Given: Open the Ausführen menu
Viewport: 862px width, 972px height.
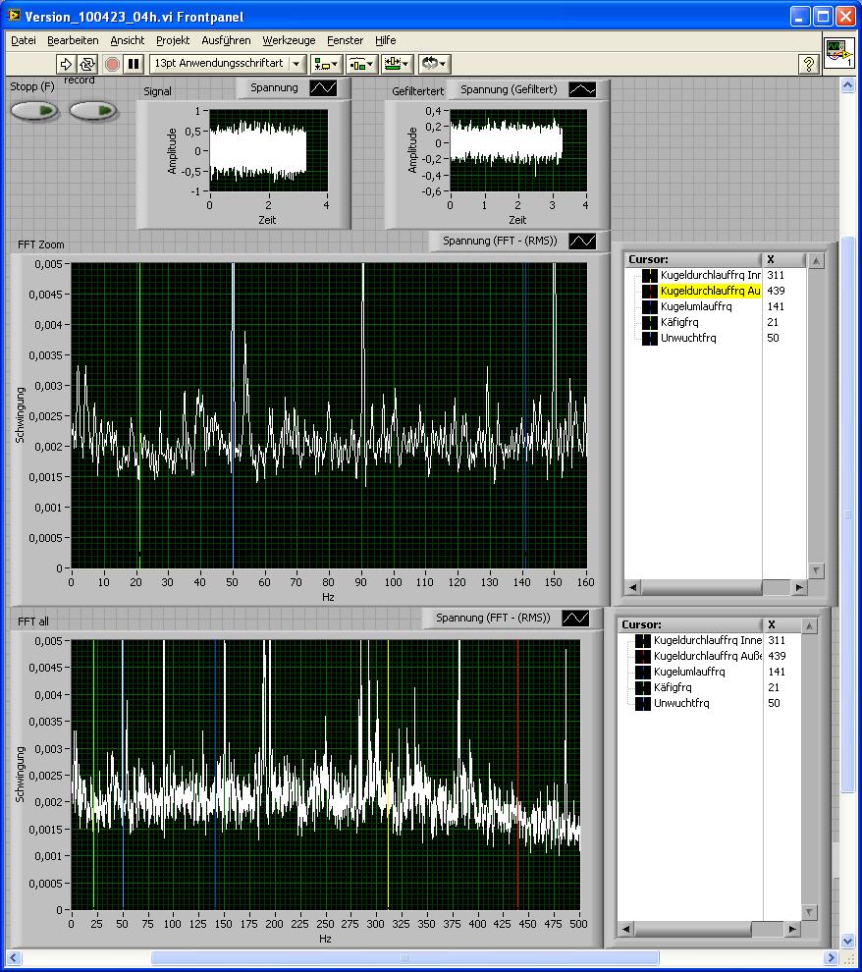Looking at the screenshot, I should click(226, 40).
